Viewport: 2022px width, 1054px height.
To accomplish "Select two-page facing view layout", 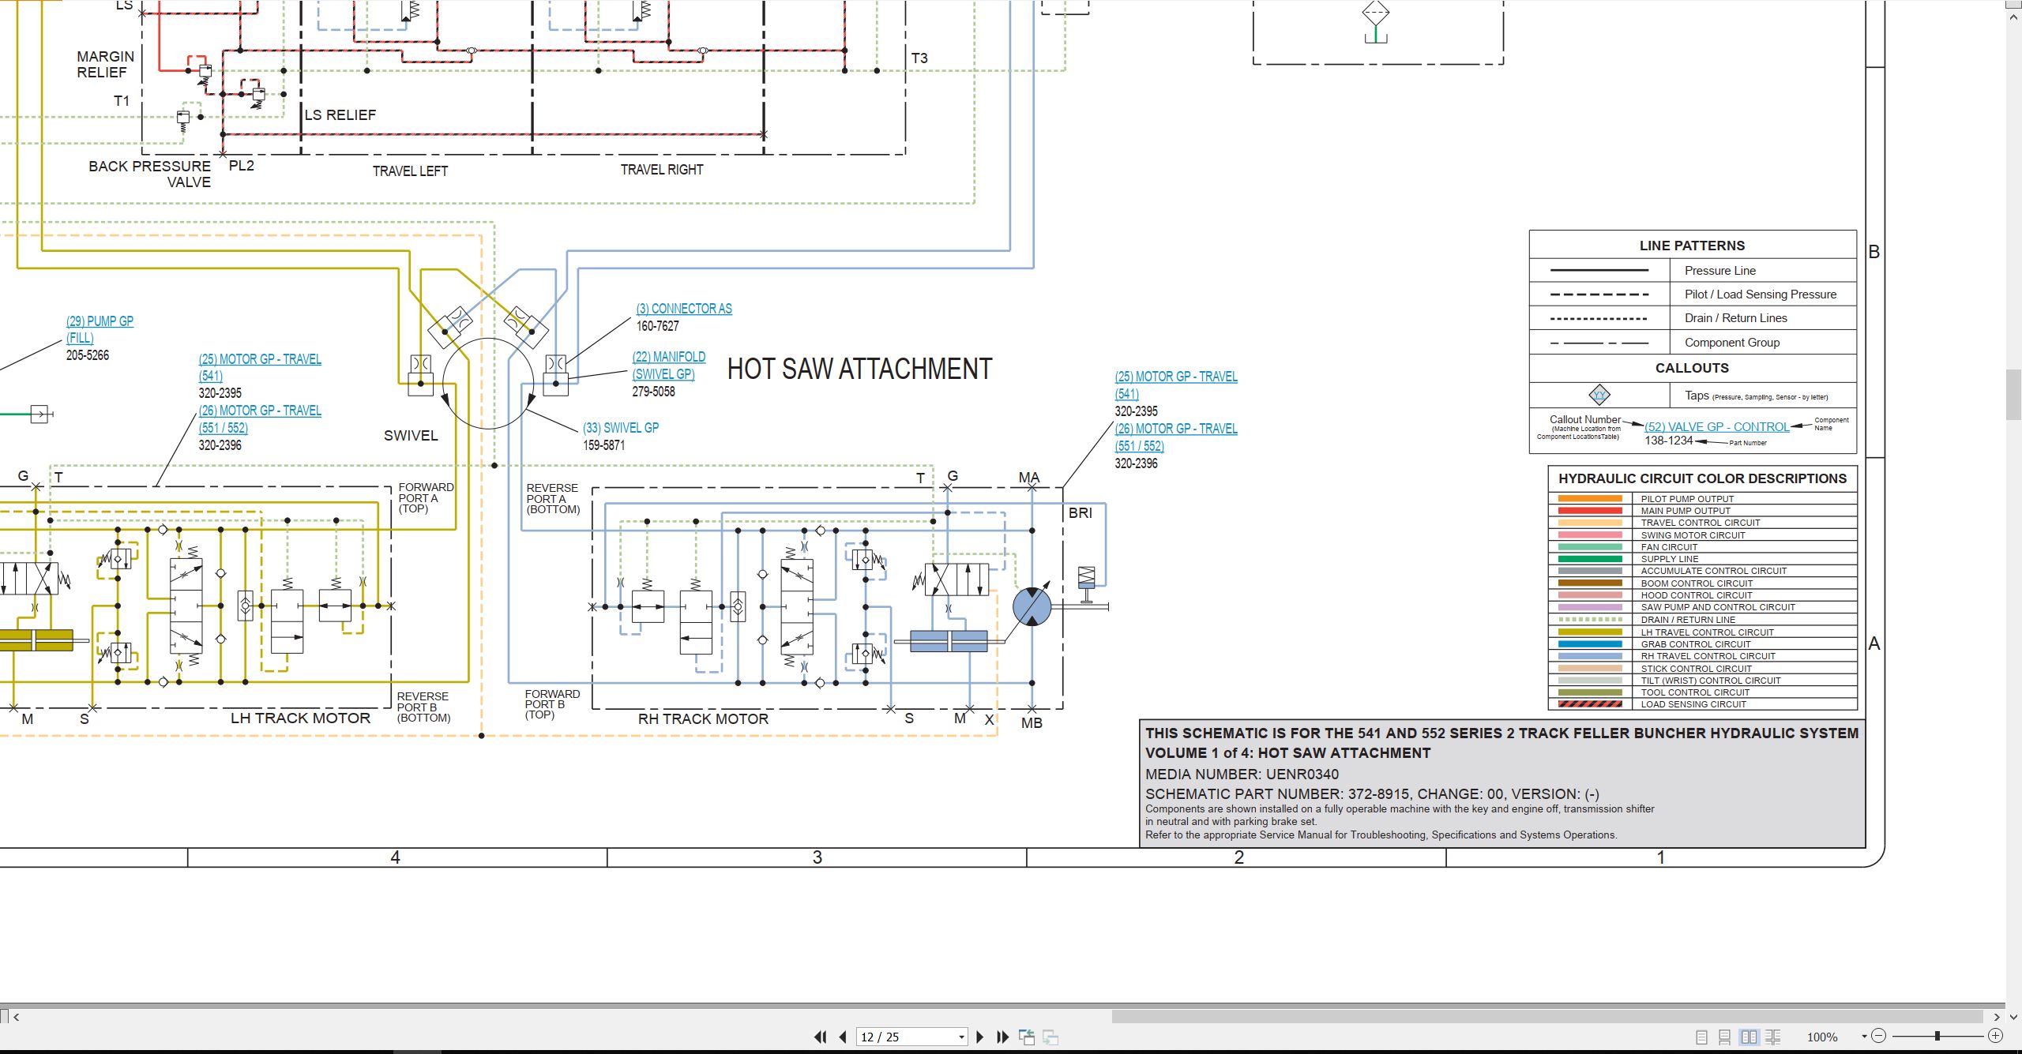I will pos(1749,1037).
